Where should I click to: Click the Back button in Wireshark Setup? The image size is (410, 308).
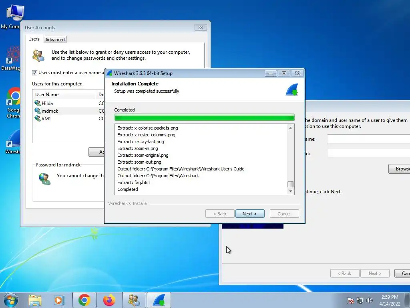pyautogui.click(x=220, y=214)
